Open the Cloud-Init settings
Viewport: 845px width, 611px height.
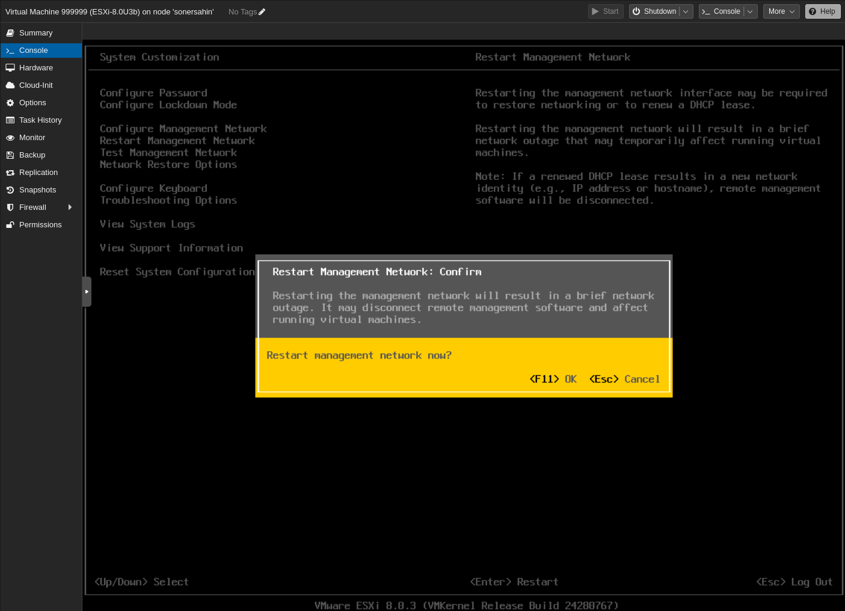point(35,85)
